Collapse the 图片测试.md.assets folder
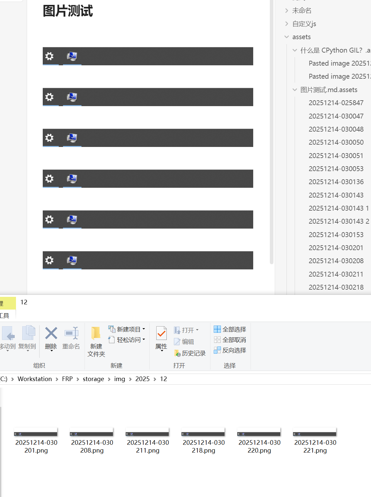 coord(295,90)
